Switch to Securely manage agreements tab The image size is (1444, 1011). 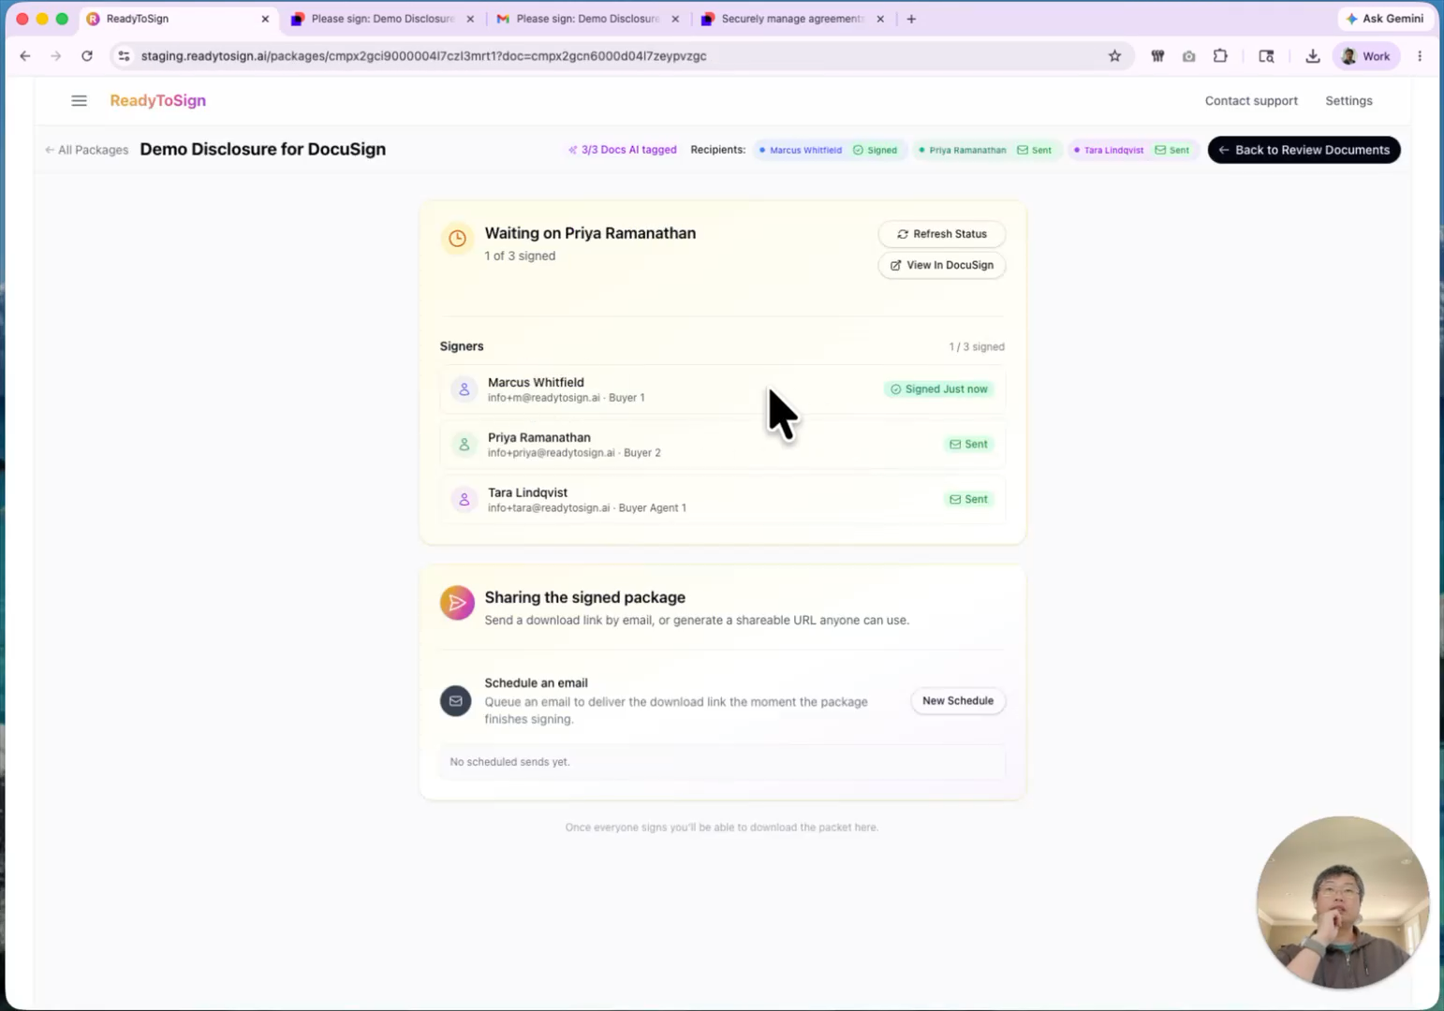pos(792,19)
